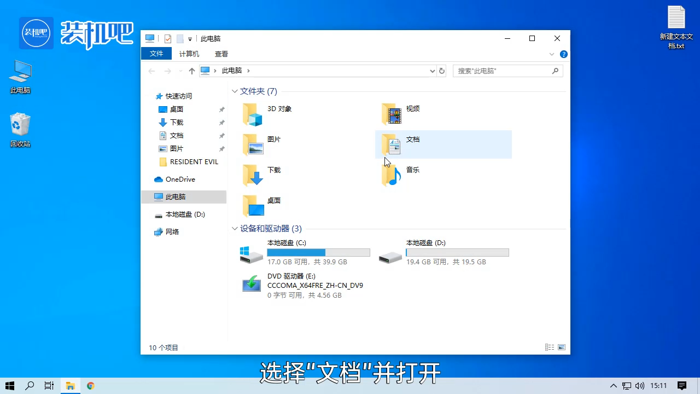Expand the quick access toolbar customize dropdown
Viewport: 700px width, 394px height.
click(189, 38)
